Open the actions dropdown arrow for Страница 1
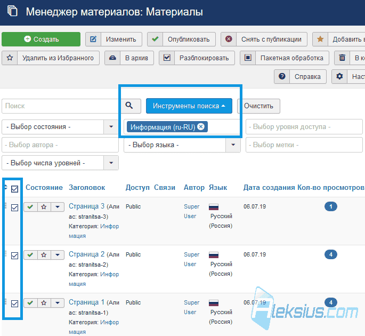The width and height of the screenshot is (365, 336). pyautogui.click(x=58, y=303)
